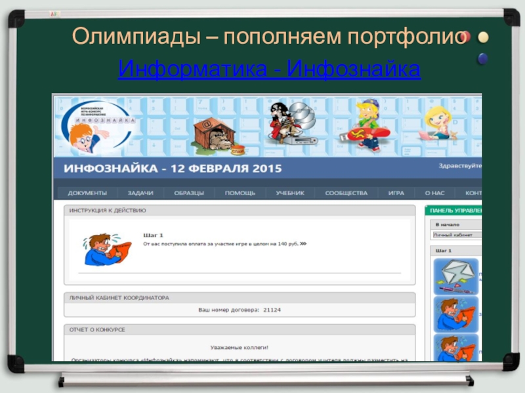Click the bottom reading man icon in side panel
The height and width of the screenshot is (393, 525).
tap(456, 348)
